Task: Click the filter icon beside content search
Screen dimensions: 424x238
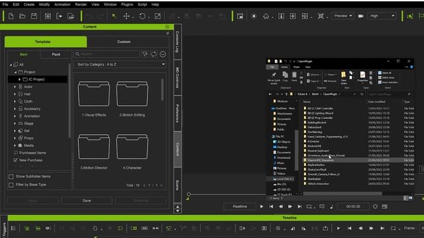Action: tap(145, 54)
